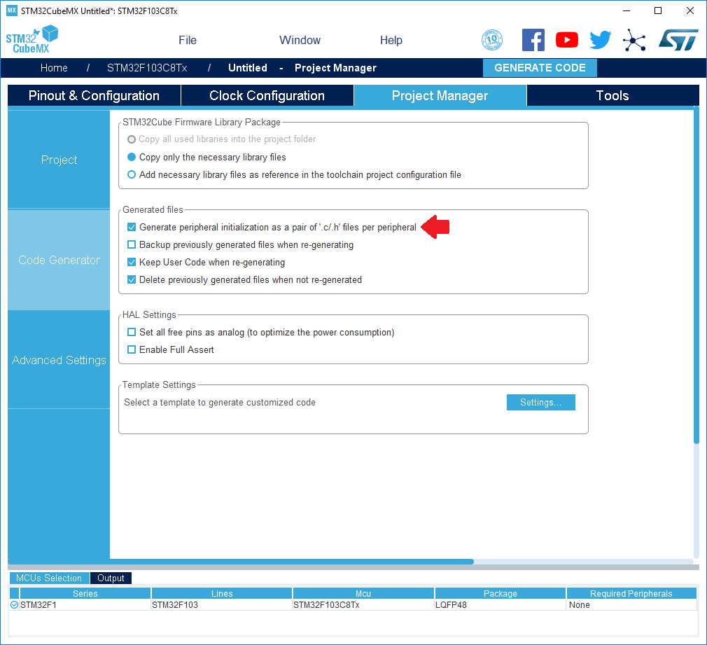Click the GENERATE CODE button
The width and height of the screenshot is (707, 645).
[x=540, y=68]
